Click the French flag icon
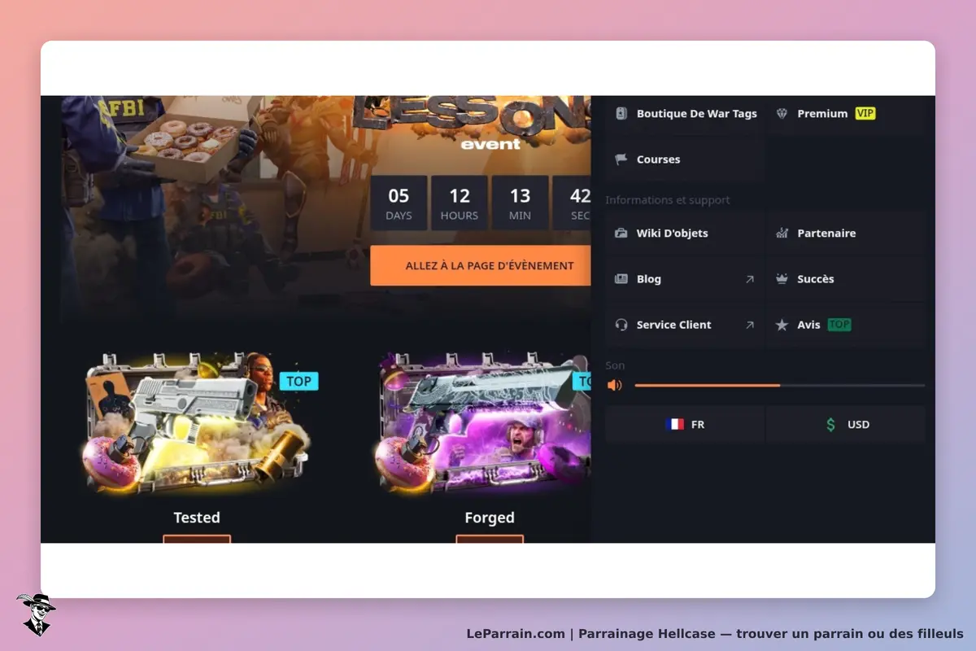The width and height of the screenshot is (976, 651). click(x=674, y=425)
